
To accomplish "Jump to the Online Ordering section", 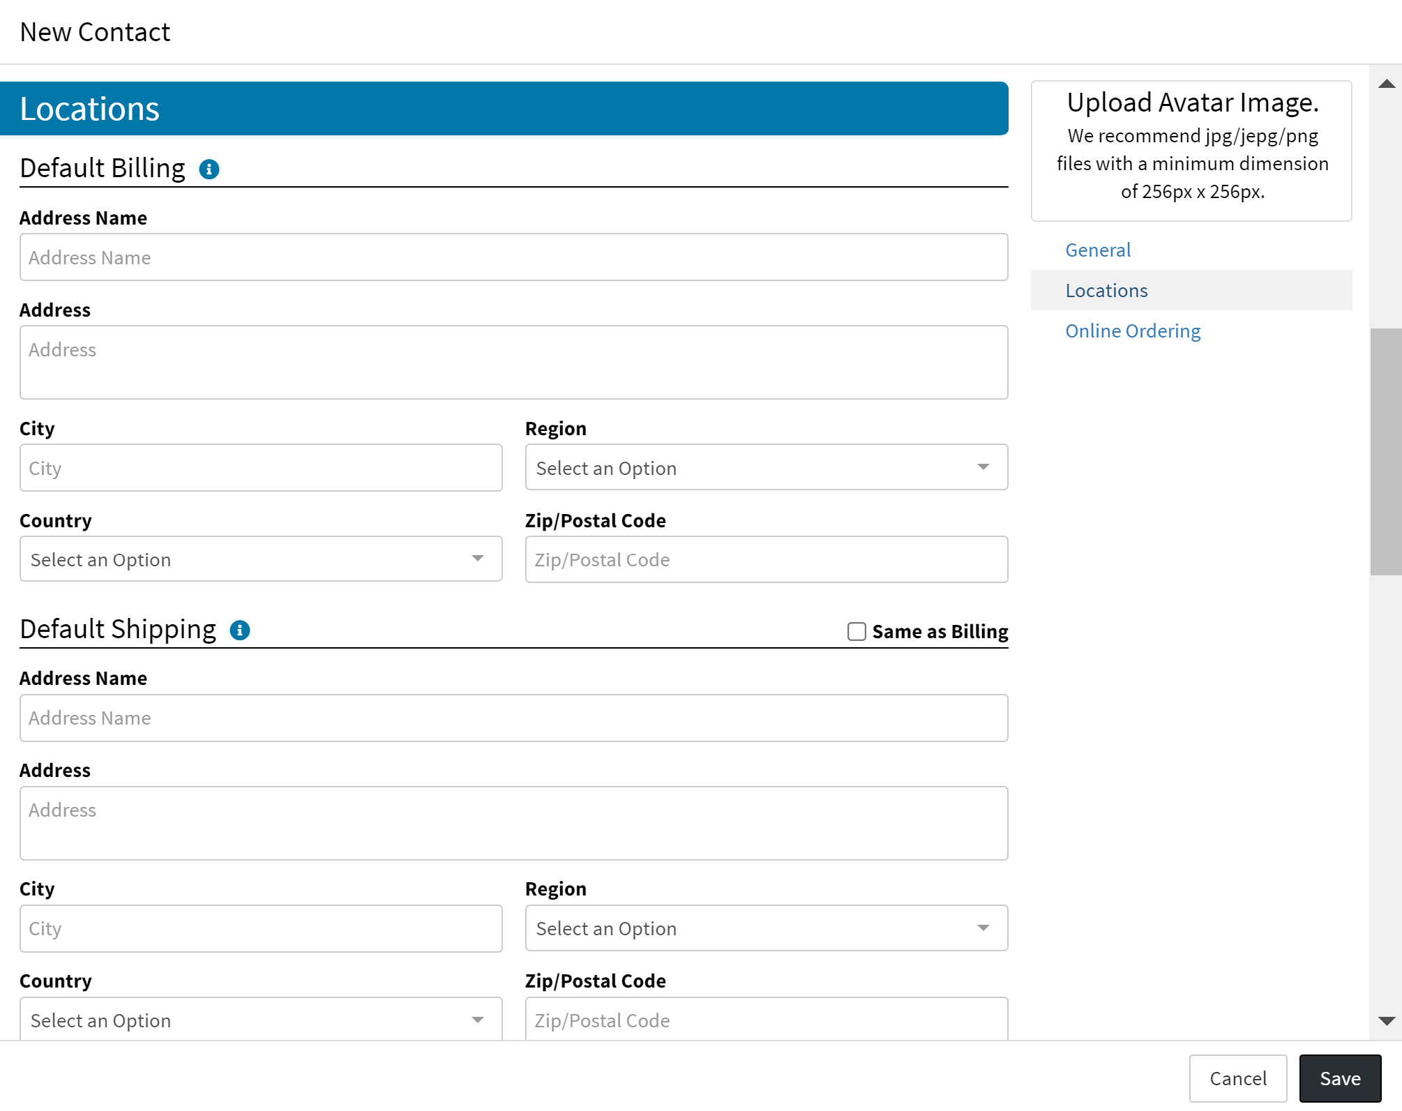I will [x=1133, y=331].
